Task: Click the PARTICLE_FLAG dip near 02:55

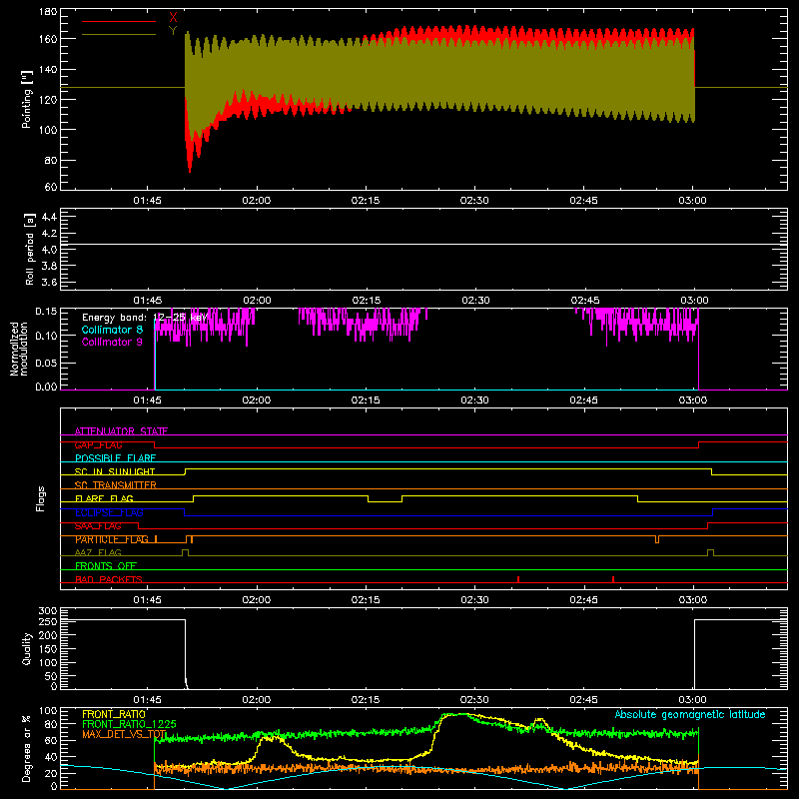Action: point(657,539)
